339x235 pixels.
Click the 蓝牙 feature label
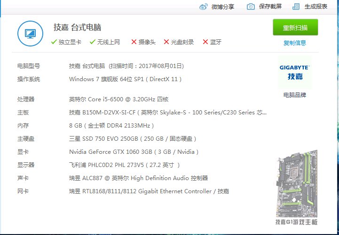[216, 42]
